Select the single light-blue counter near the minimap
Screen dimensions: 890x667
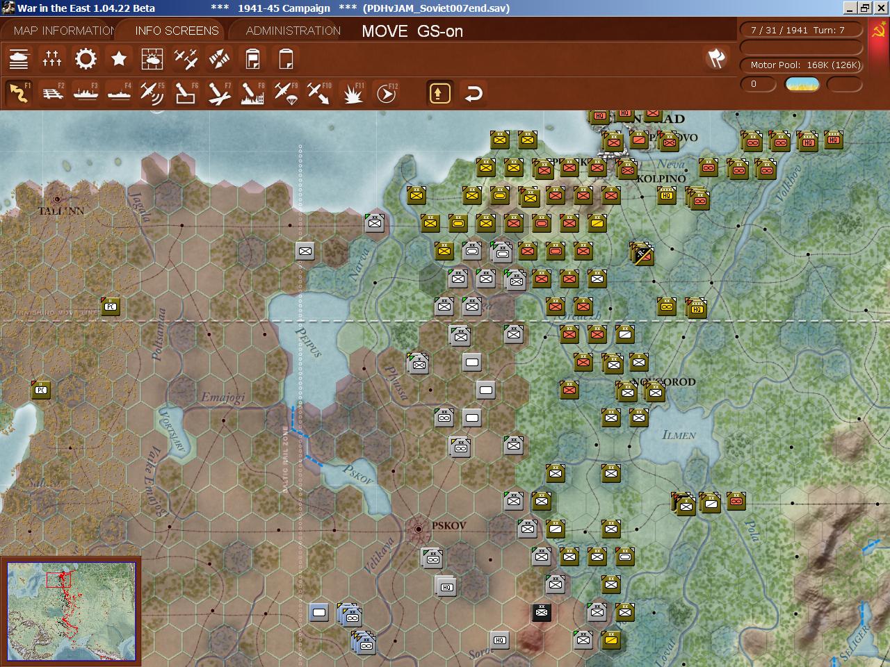click(x=319, y=612)
